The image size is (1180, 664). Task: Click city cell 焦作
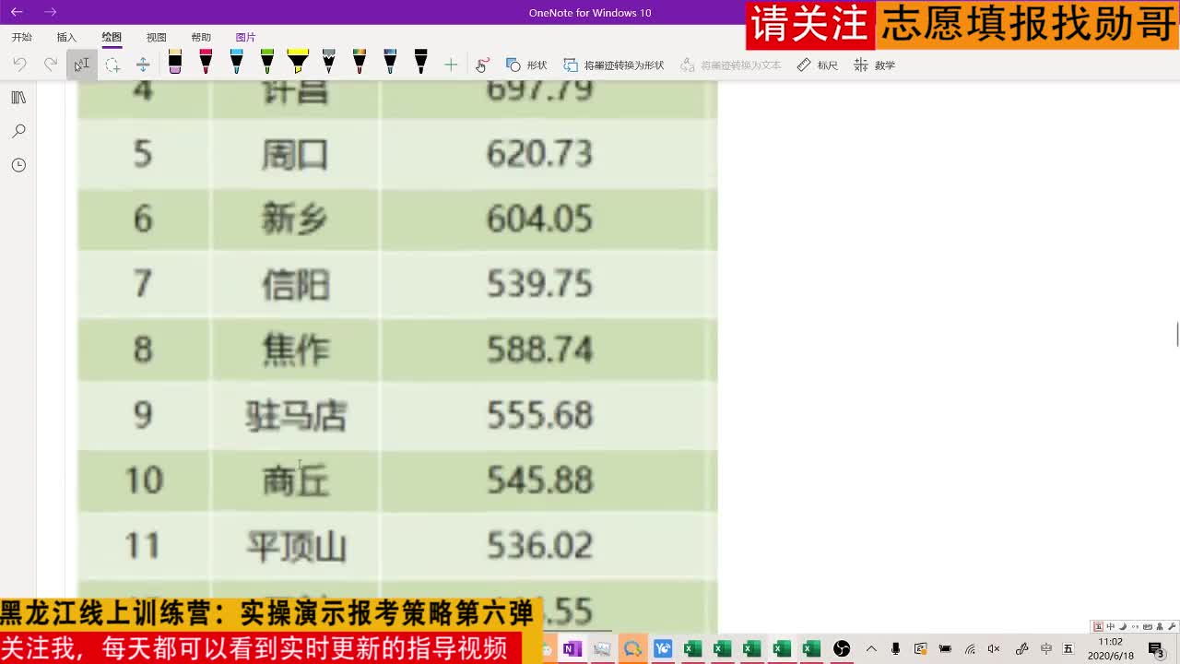(x=295, y=350)
